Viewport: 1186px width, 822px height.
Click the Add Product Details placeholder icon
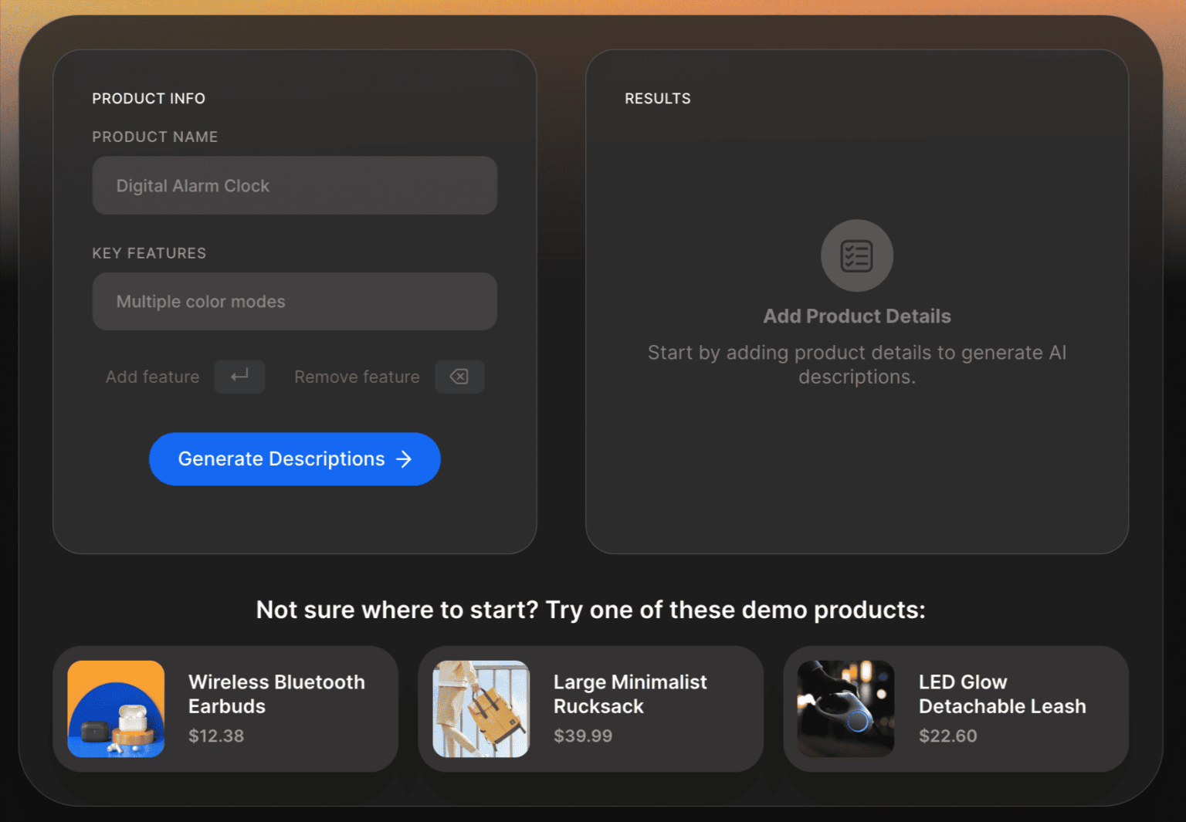(857, 255)
